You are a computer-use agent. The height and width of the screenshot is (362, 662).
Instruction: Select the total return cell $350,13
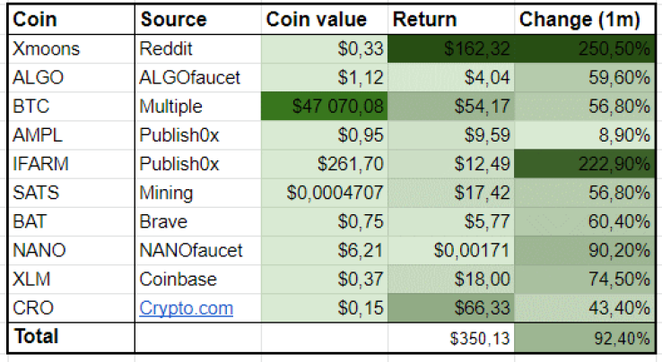click(451, 338)
